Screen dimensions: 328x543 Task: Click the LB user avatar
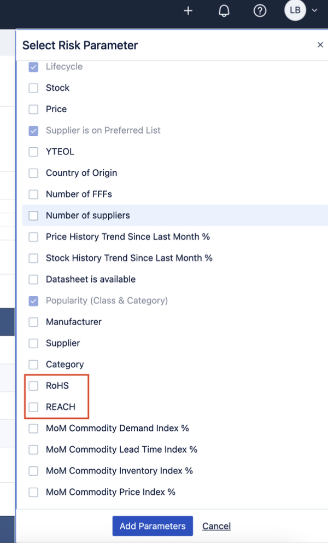(x=295, y=10)
